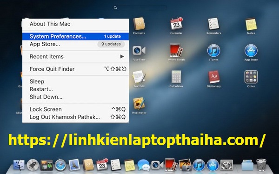Open Safari compass icon in Dock
Screen dimensions: 279x174
coord(60,165)
